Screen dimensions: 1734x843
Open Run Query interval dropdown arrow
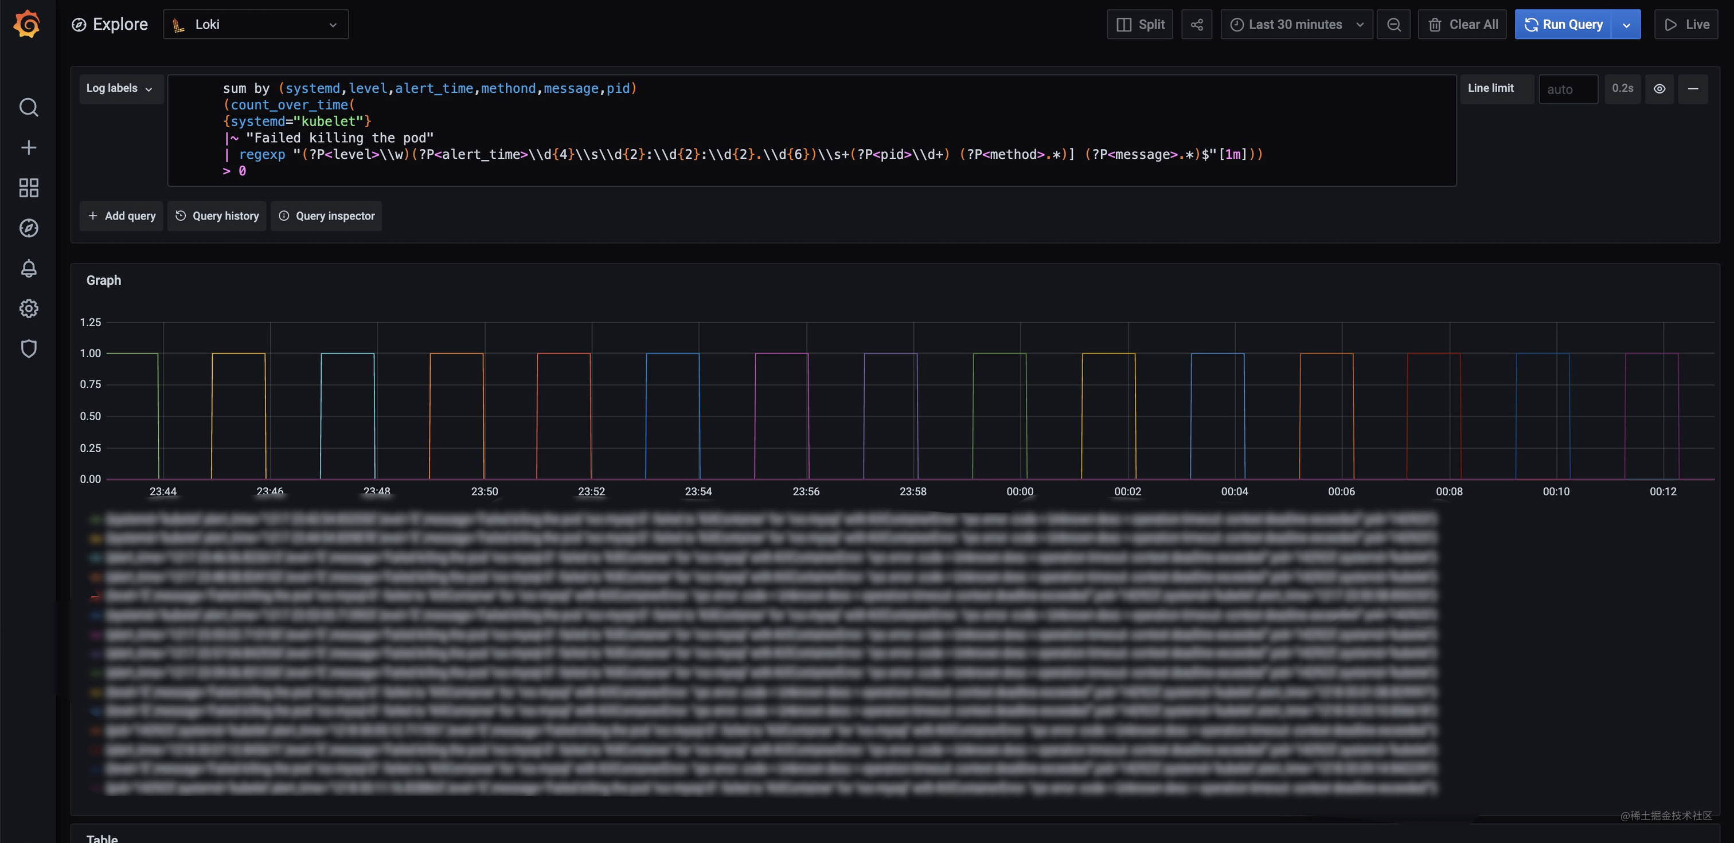coord(1626,24)
